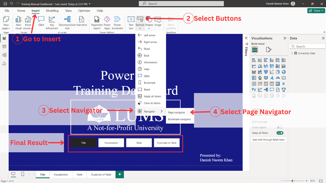Insert Power Apps visual
Image resolution: width=326 pixels, height=183 pixels.
tap(107, 23)
